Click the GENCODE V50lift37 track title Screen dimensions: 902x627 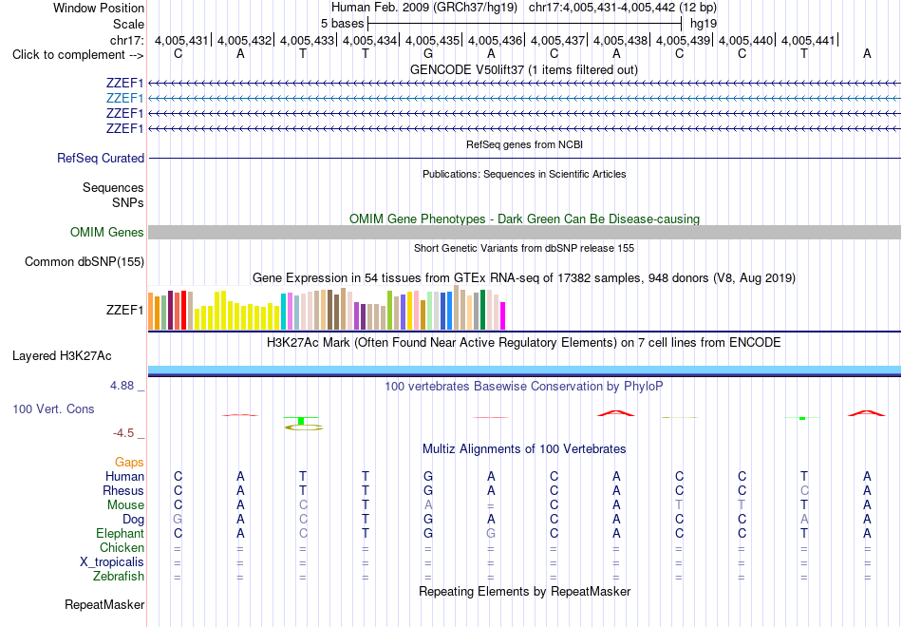(524, 69)
